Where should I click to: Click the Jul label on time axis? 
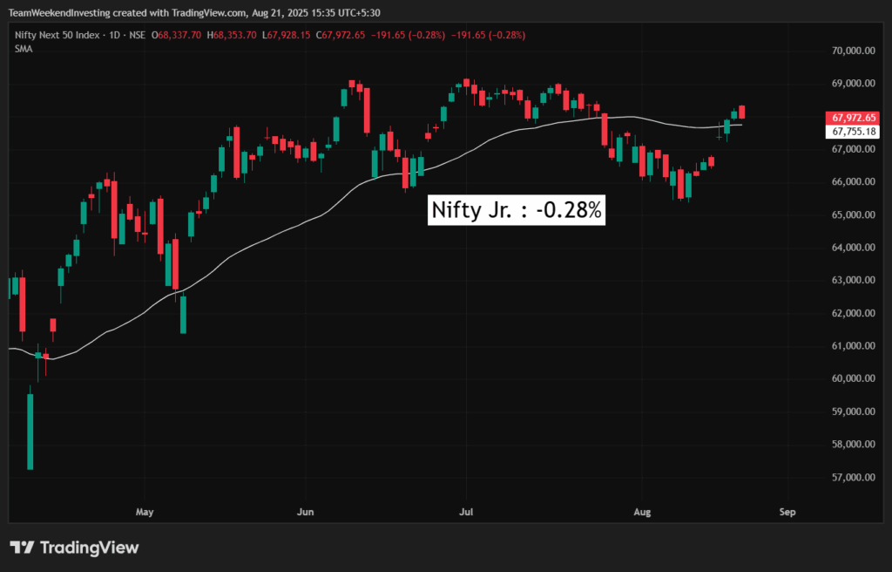pyautogui.click(x=466, y=512)
